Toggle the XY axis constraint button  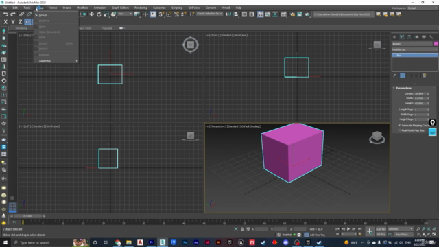(27, 21)
